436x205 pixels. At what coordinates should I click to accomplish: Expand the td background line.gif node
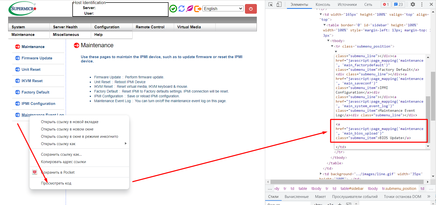321,174
